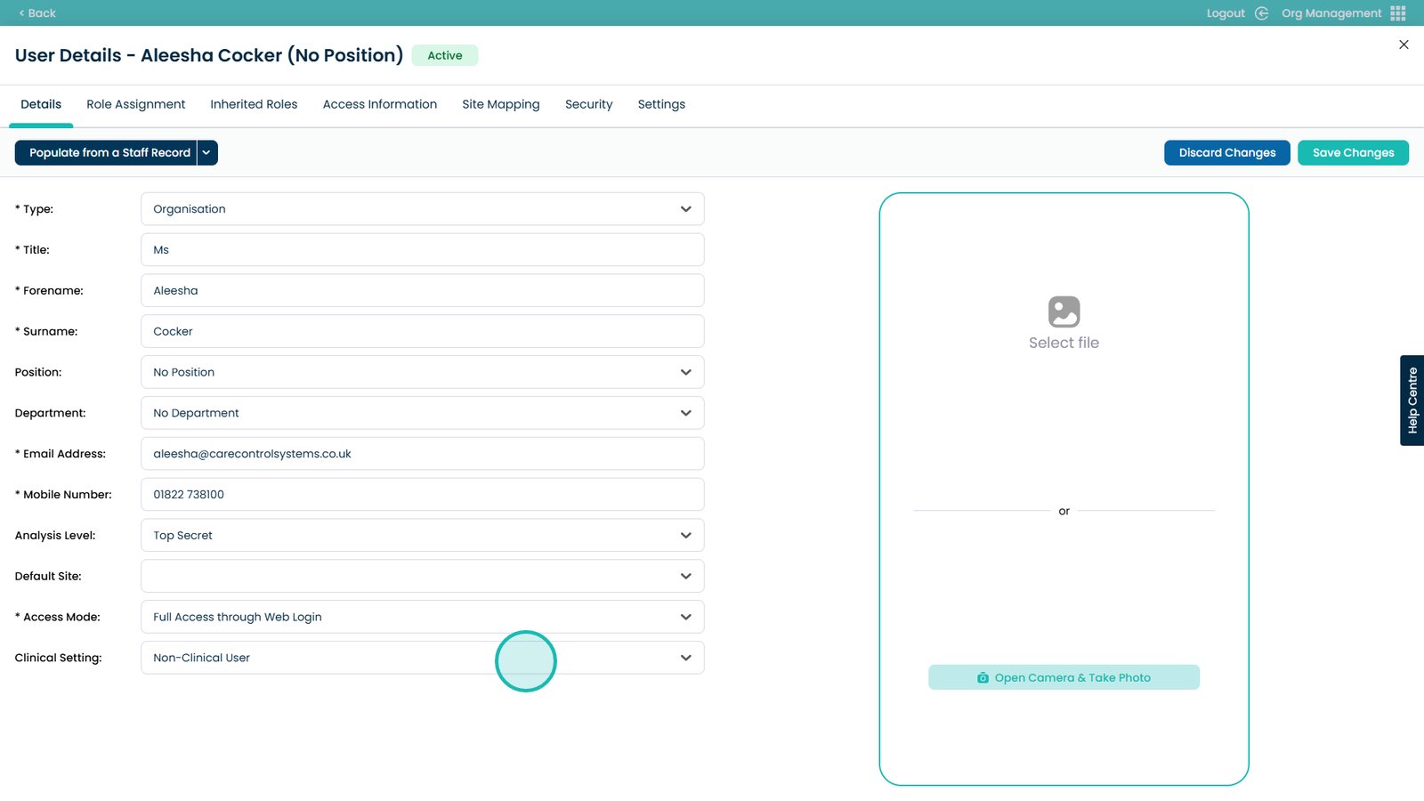1424x801 pixels.
Task: Switch to Site Mapping tab
Action: point(500,104)
